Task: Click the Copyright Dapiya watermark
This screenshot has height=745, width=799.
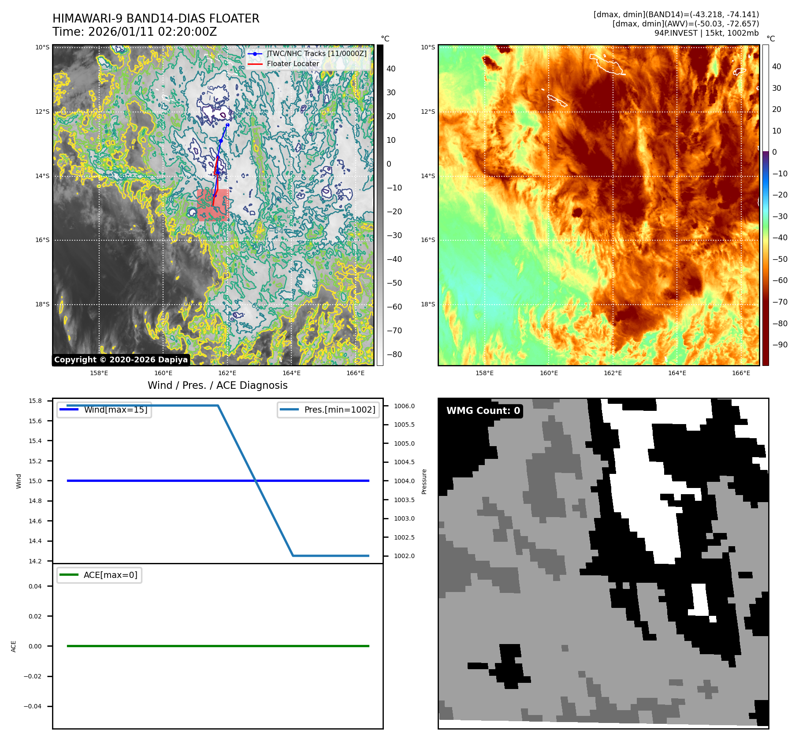Action: tap(121, 360)
